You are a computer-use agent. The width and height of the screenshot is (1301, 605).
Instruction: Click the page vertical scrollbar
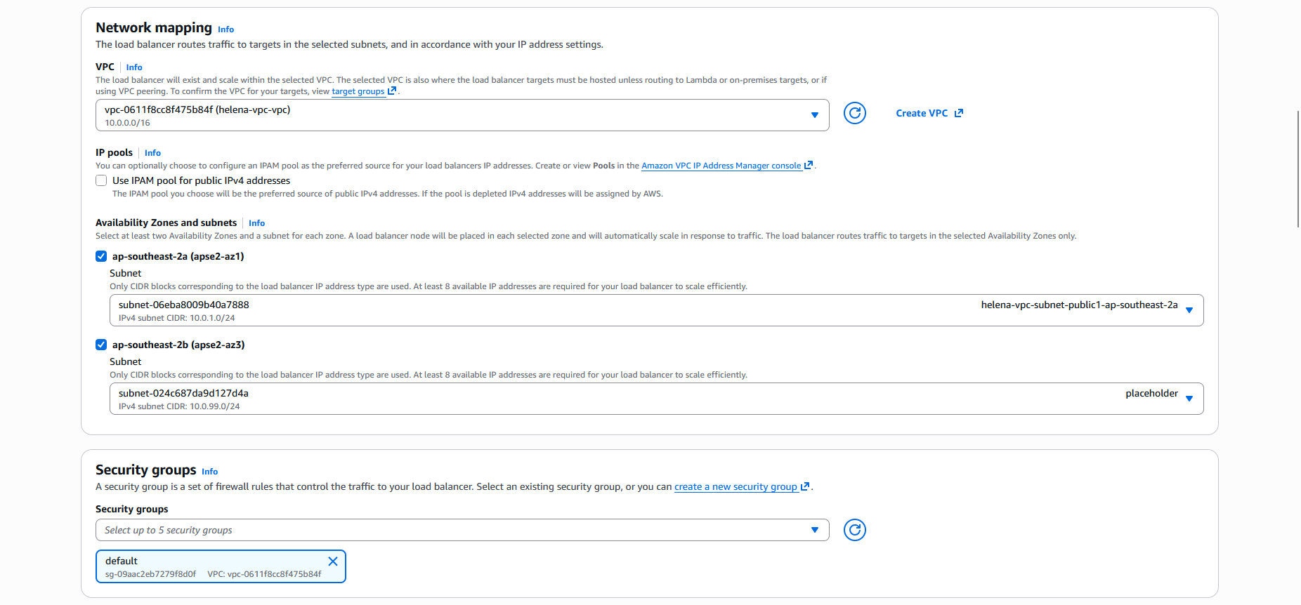click(1297, 168)
